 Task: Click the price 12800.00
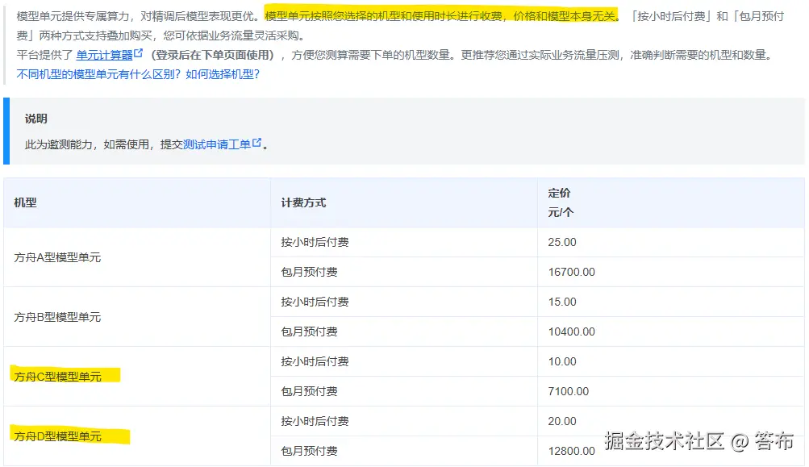click(x=572, y=452)
